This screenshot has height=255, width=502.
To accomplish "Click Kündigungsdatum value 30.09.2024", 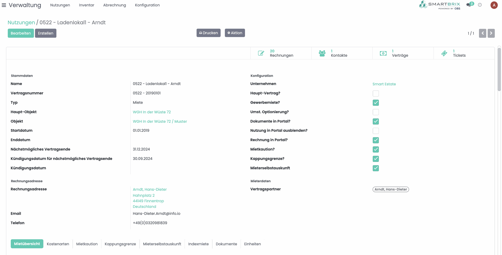I will pyautogui.click(x=142, y=159).
